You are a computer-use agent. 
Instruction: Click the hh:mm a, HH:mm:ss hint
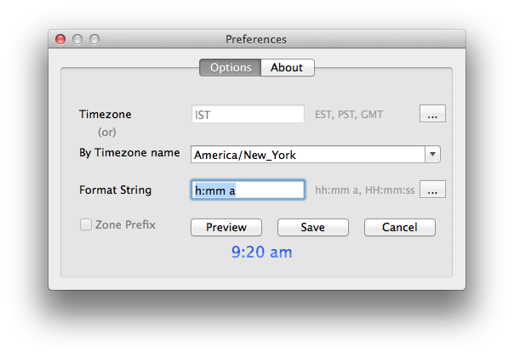click(365, 190)
